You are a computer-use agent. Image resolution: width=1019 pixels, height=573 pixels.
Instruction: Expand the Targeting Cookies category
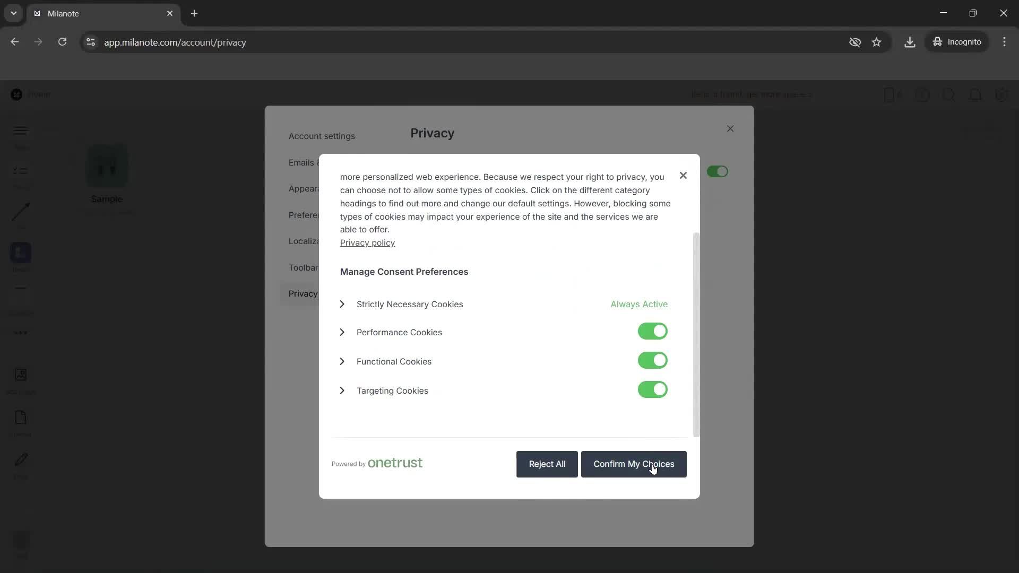coord(342,390)
